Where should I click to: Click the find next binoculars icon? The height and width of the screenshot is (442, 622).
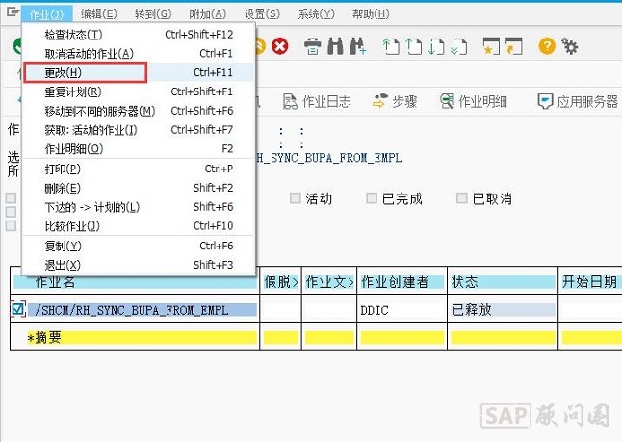pyautogui.click(x=357, y=45)
